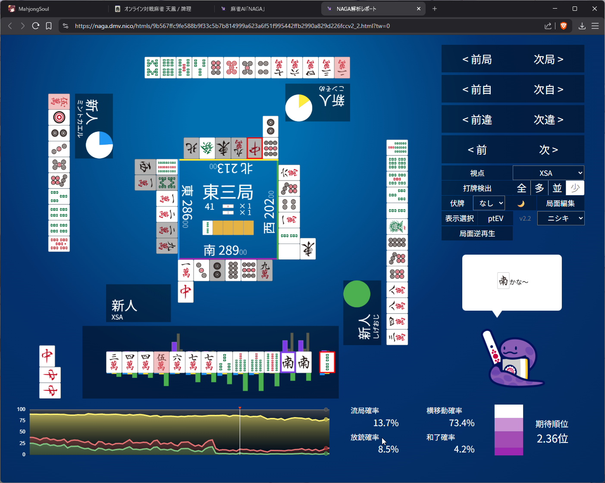Open the 伏牌 なし dropdown
The height and width of the screenshot is (483, 605).
(x=490, y=203)
